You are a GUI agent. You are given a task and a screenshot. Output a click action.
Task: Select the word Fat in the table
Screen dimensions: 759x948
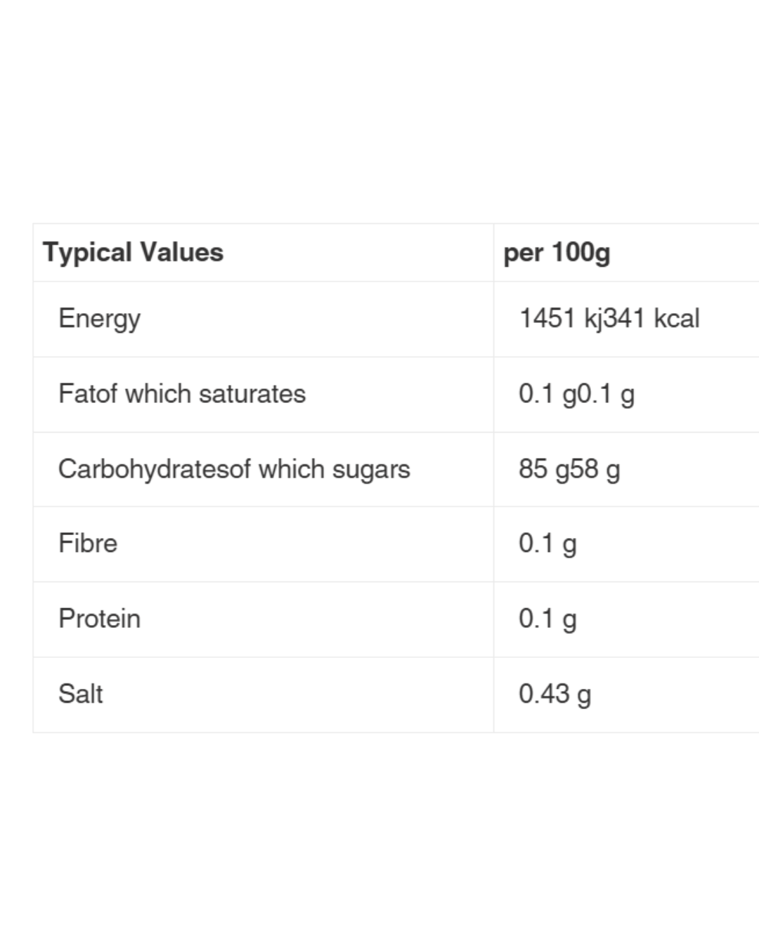click(73, 394)
